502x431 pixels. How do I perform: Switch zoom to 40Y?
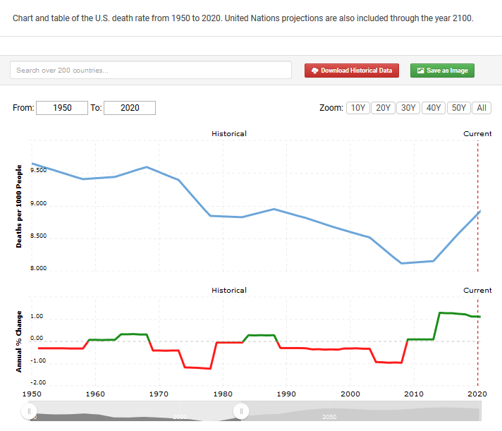pyautogui.click(x=433, y=108)
